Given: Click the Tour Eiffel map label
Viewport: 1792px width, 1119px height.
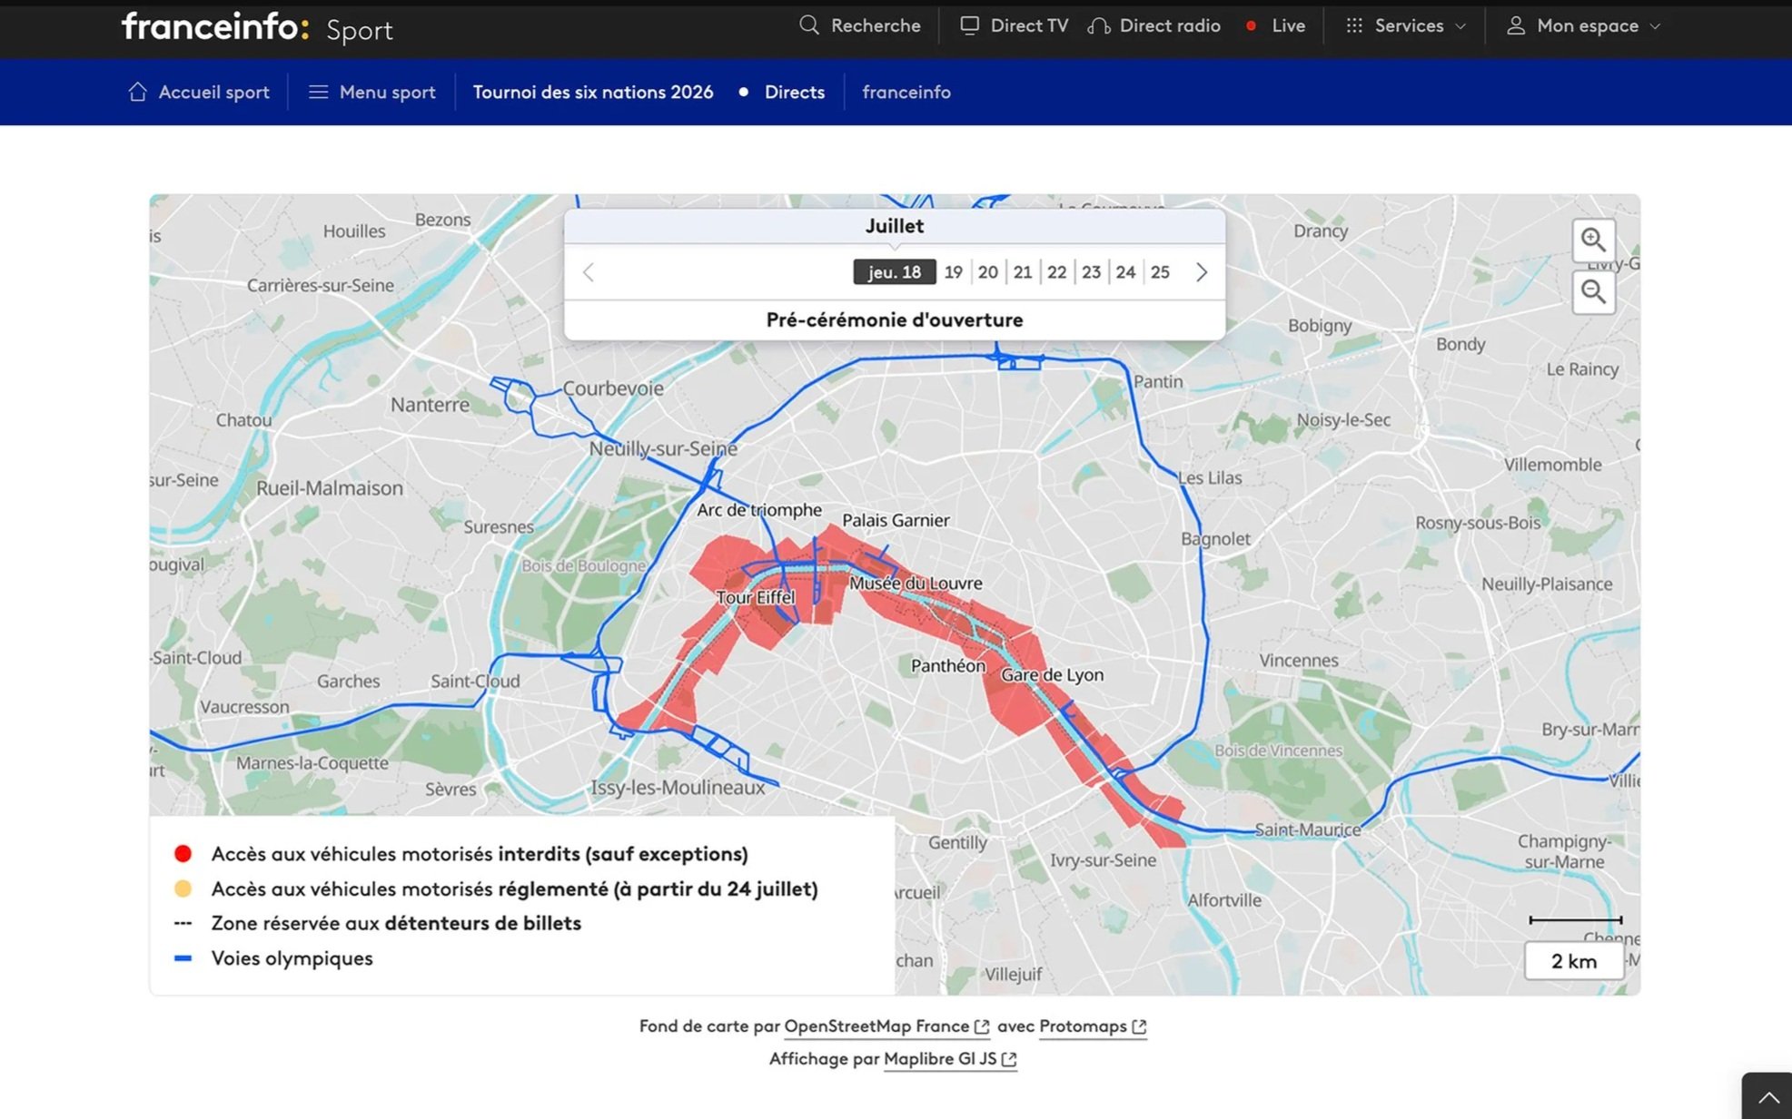Looking at the screenshot, I should [x=756, y=597].
